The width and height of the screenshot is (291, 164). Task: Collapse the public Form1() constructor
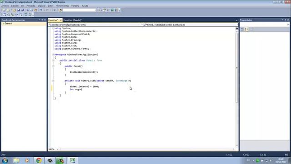[x=53, y=66]
